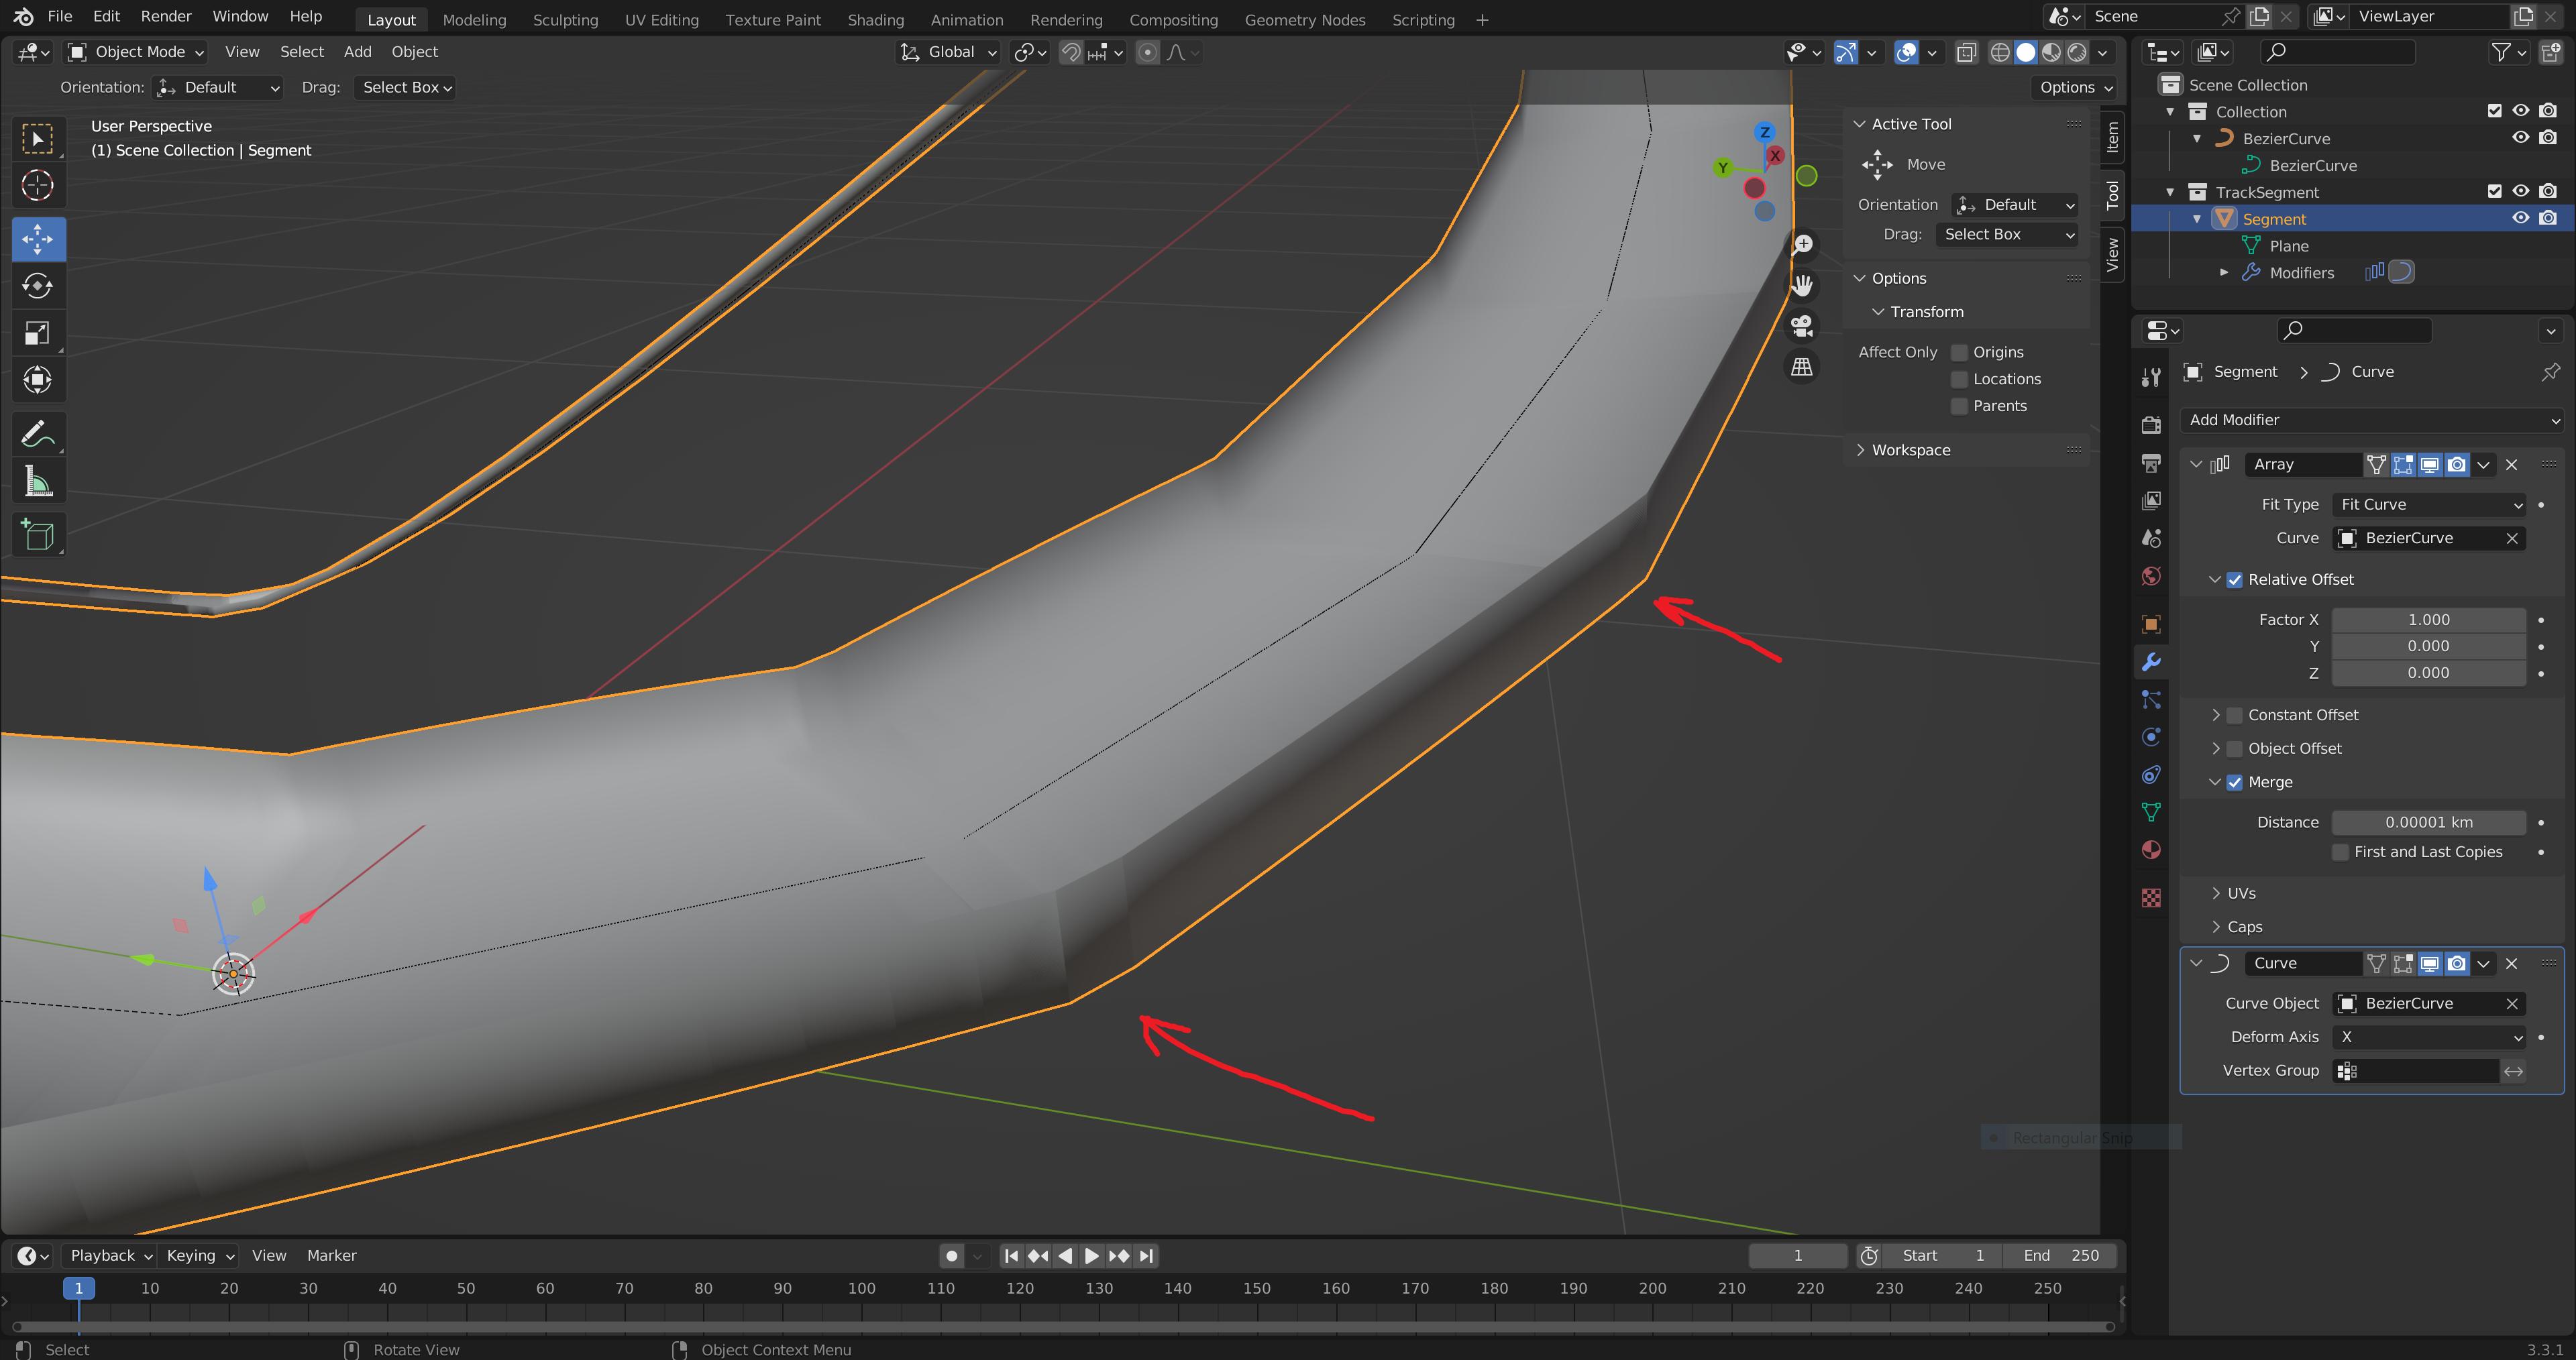Select the Add Cube tool

click(38, 535)
